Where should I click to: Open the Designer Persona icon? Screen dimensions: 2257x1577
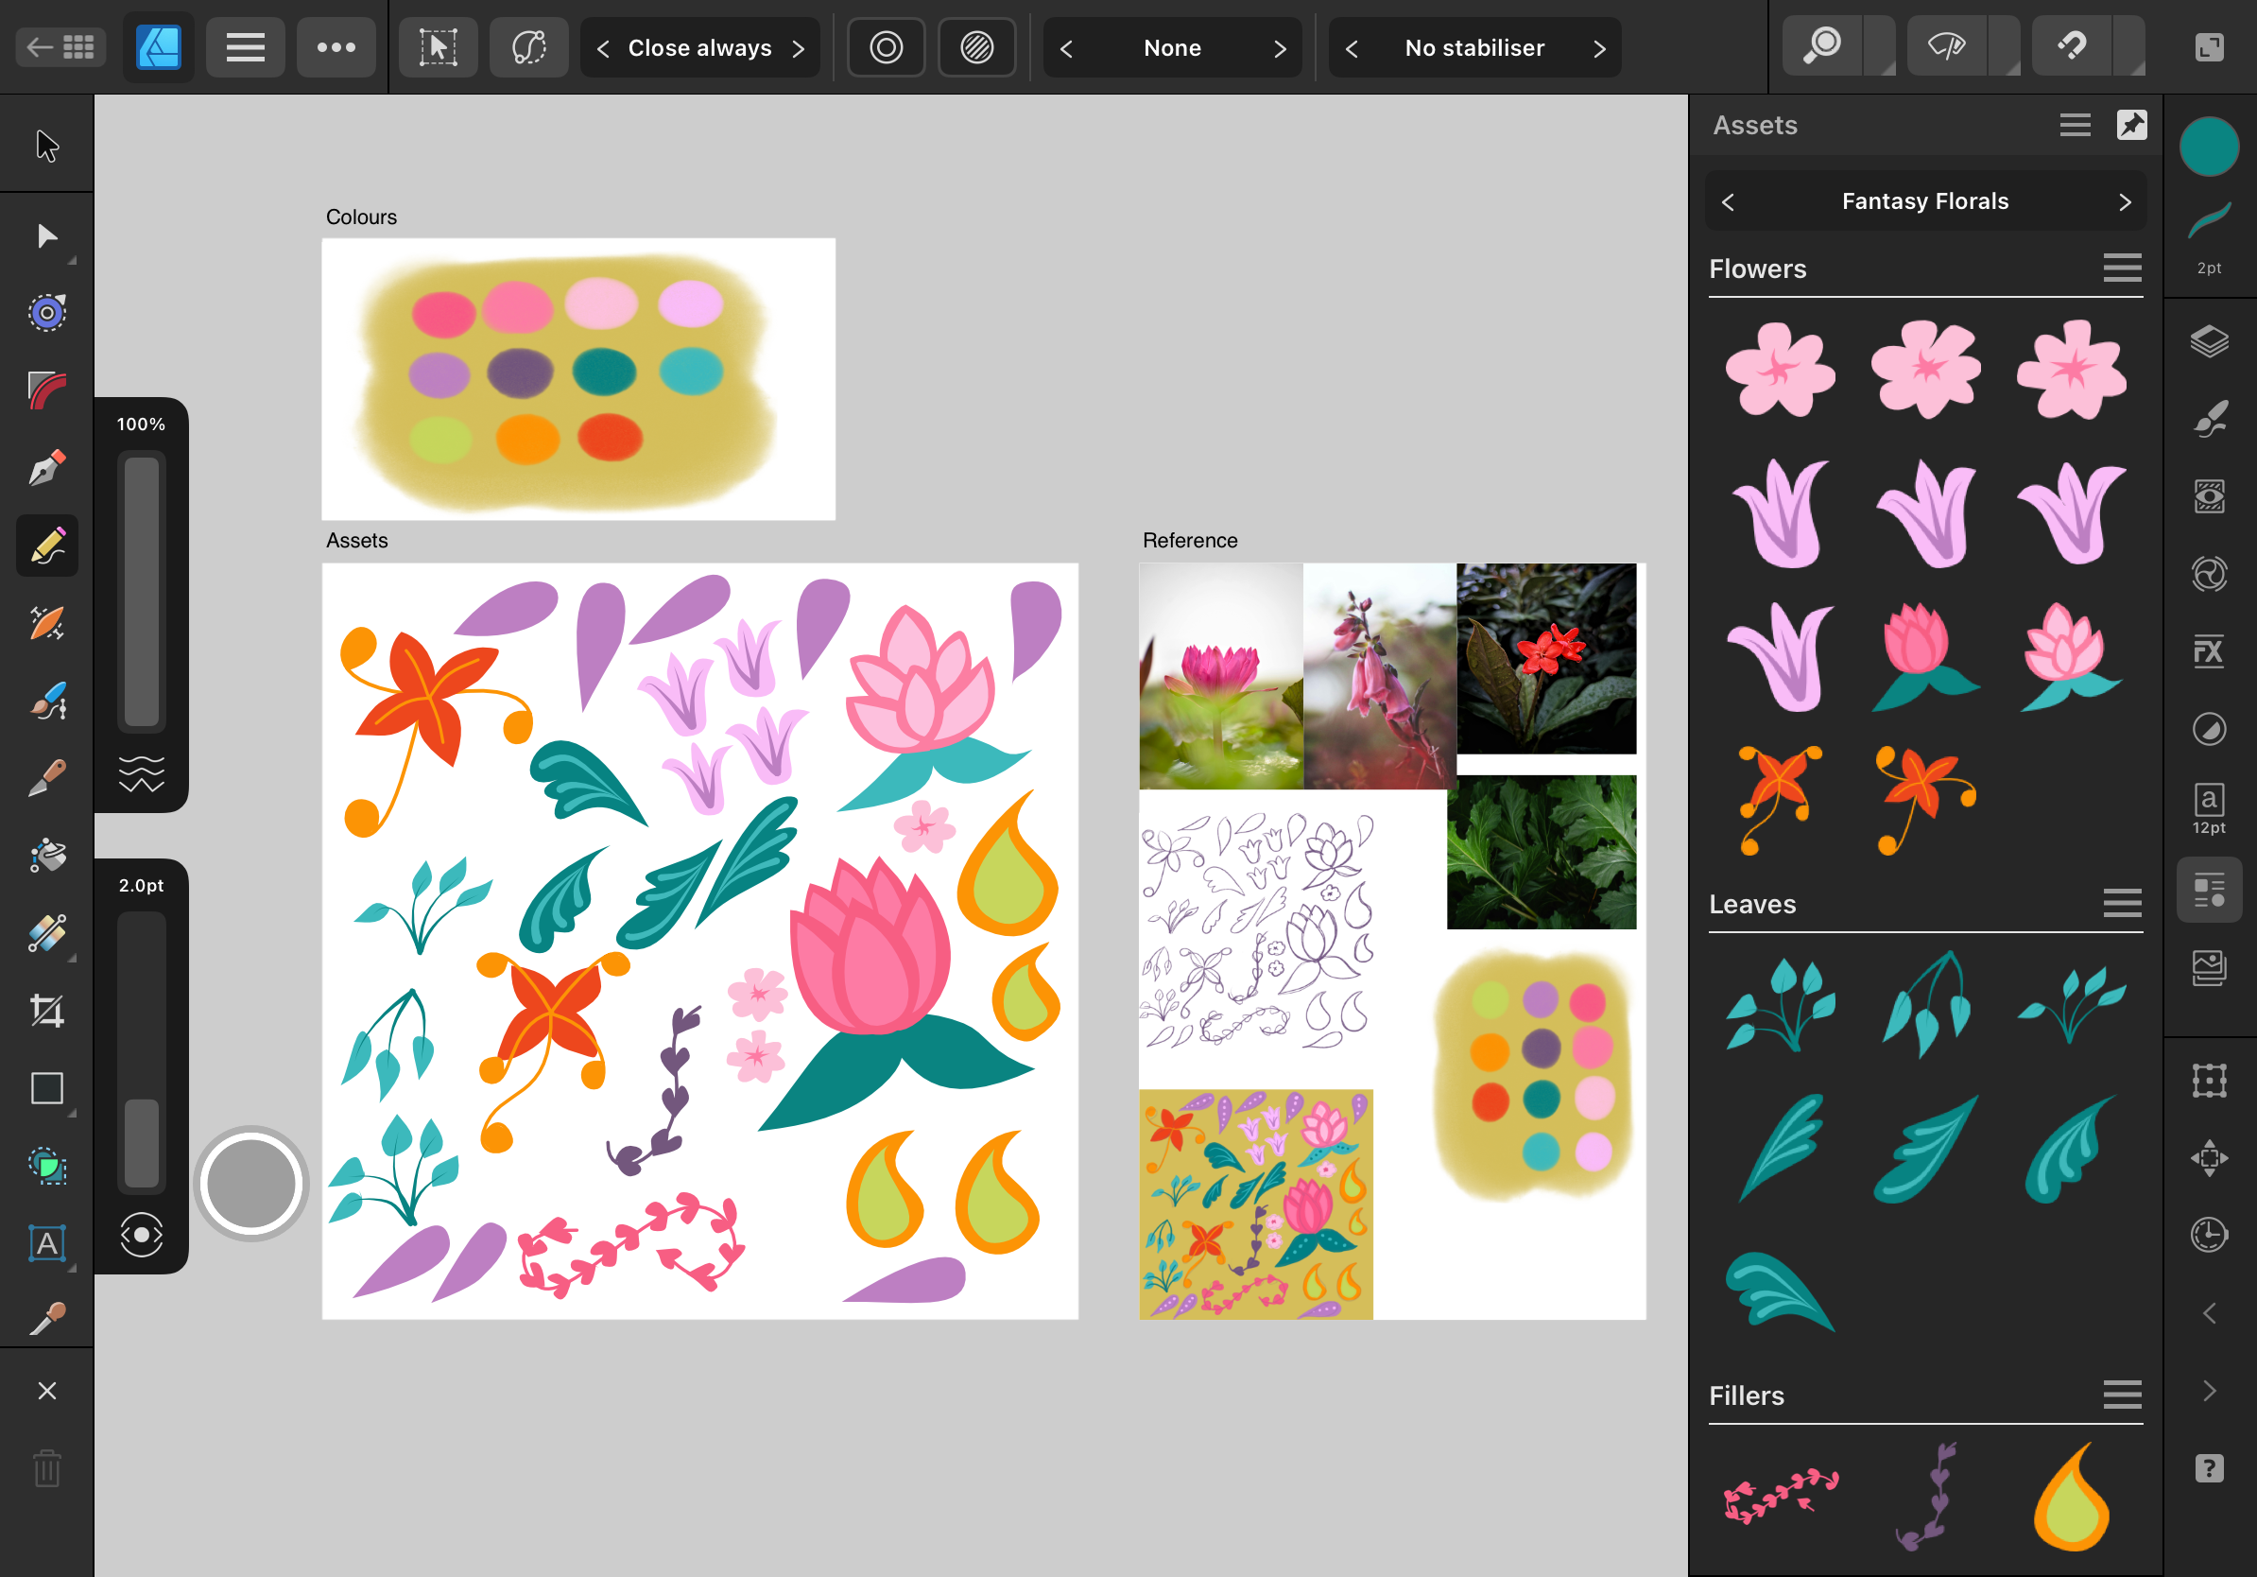coord(158,47)
